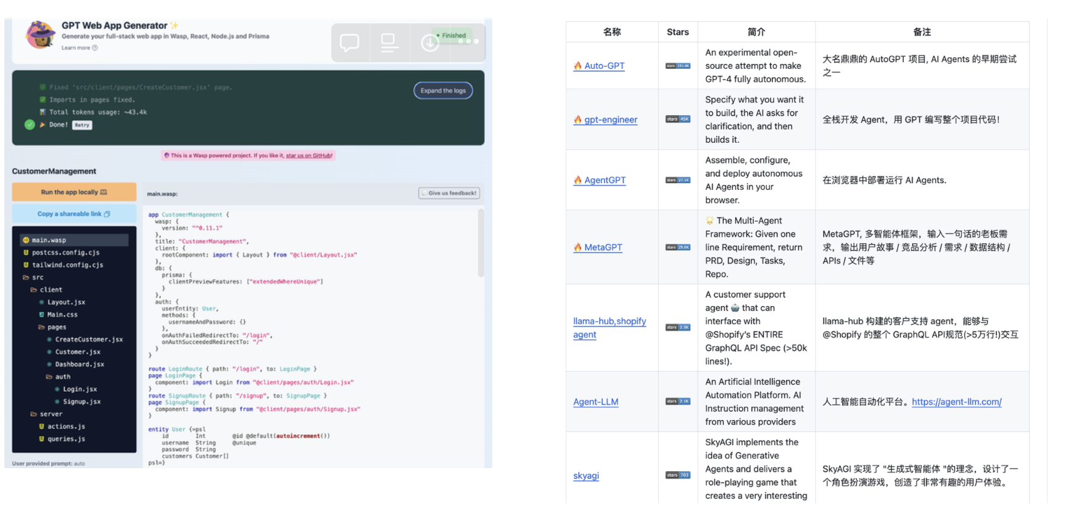Viewport: 1066px width, 515px height.
Task: Click the document layout icon in header
Action: tap(389, 43)
